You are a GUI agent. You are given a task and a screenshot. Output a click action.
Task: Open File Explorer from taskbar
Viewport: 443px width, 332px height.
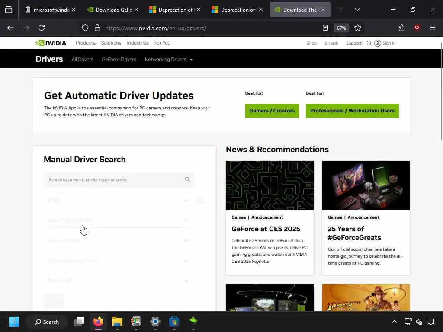click(x=117, y=322)
